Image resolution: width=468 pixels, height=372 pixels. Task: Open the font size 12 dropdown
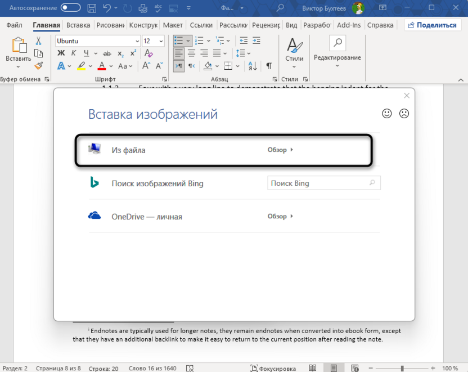(x=161, y=41)
